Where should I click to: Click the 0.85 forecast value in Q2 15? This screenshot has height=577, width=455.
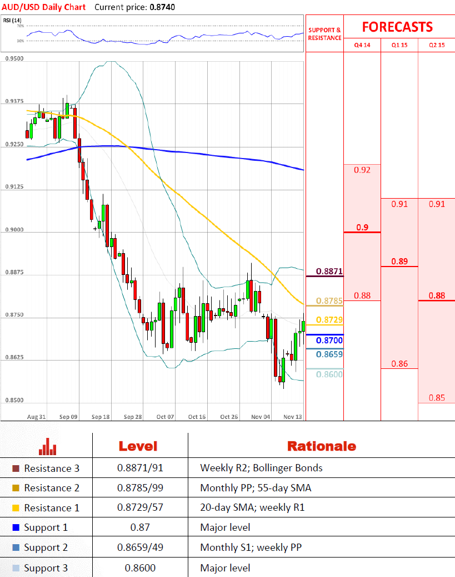(x=437, y=397)
